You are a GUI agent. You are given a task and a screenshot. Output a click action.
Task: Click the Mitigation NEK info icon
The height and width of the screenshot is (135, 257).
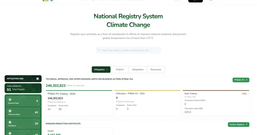pyautogui.click(x=38, y=79)
